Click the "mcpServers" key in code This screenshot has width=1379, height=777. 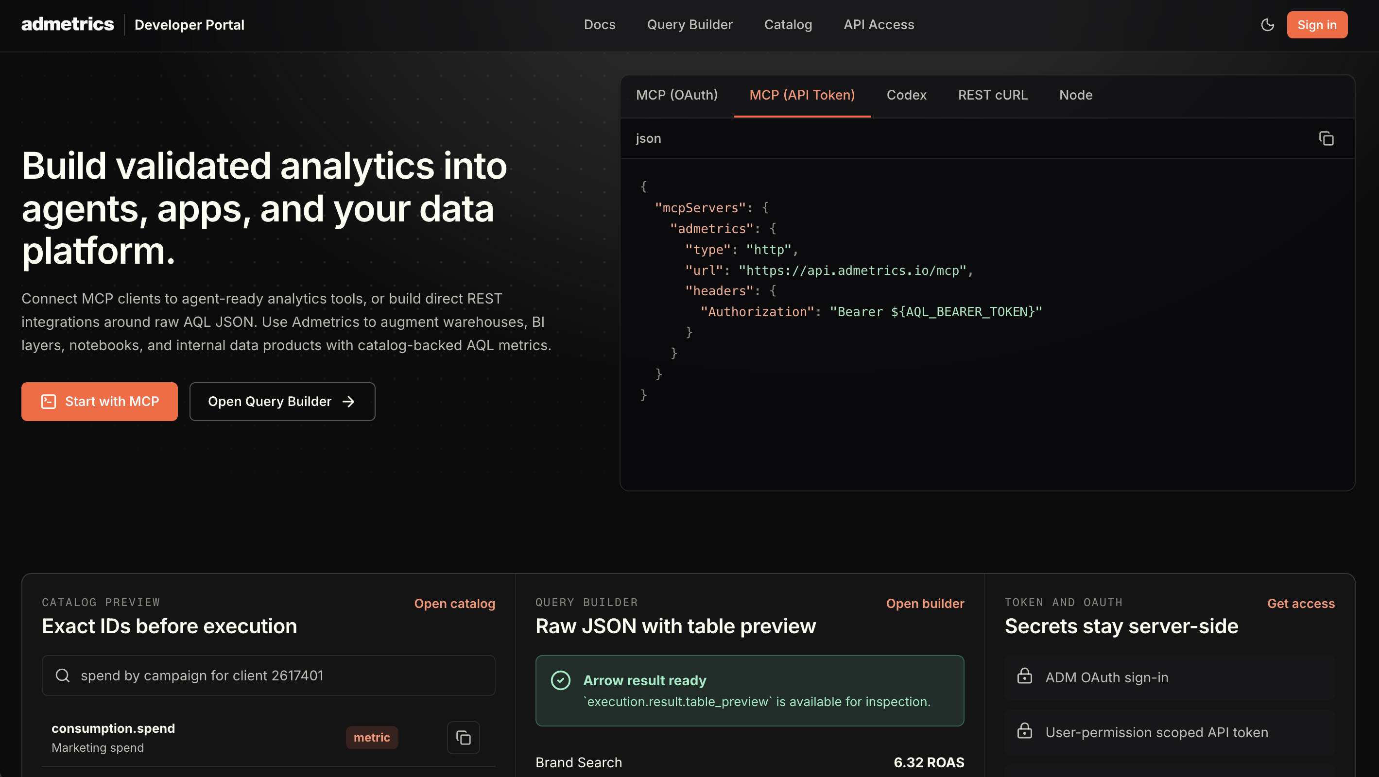pos(700,208)
